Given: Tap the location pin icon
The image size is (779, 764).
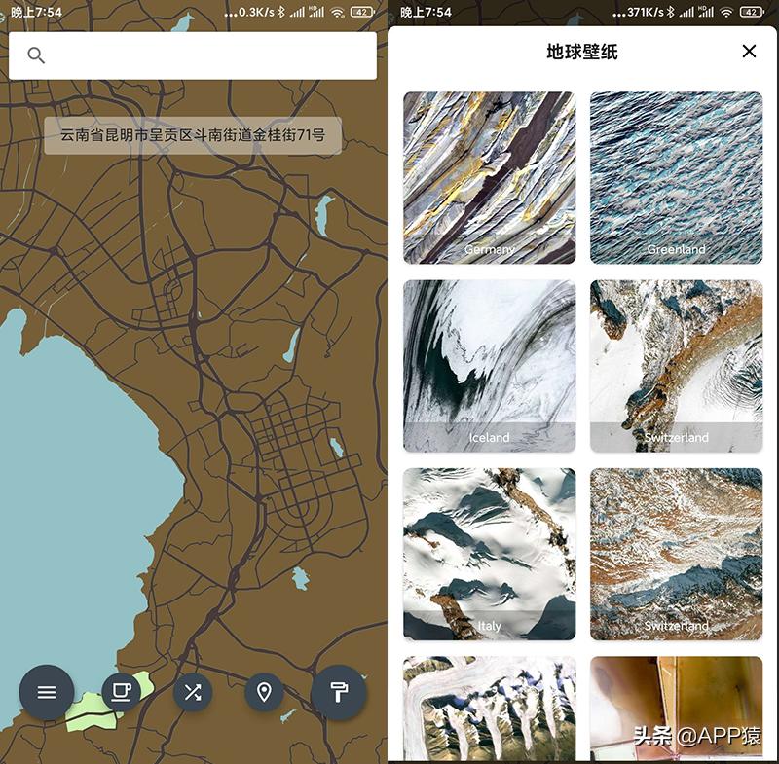Looking at the screenshot, I should (264, 692).
